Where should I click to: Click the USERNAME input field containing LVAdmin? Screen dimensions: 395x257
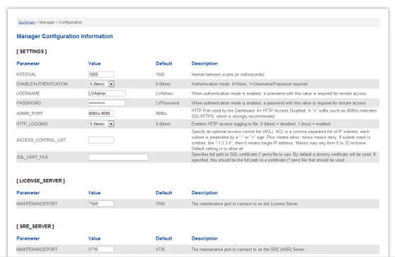coord(107,93)
